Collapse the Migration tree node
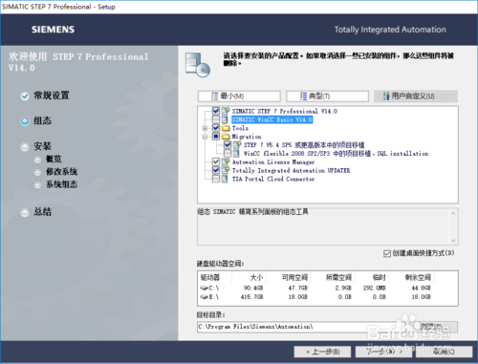This screenshot has height=364, width=478. click(x=205, y=137)
